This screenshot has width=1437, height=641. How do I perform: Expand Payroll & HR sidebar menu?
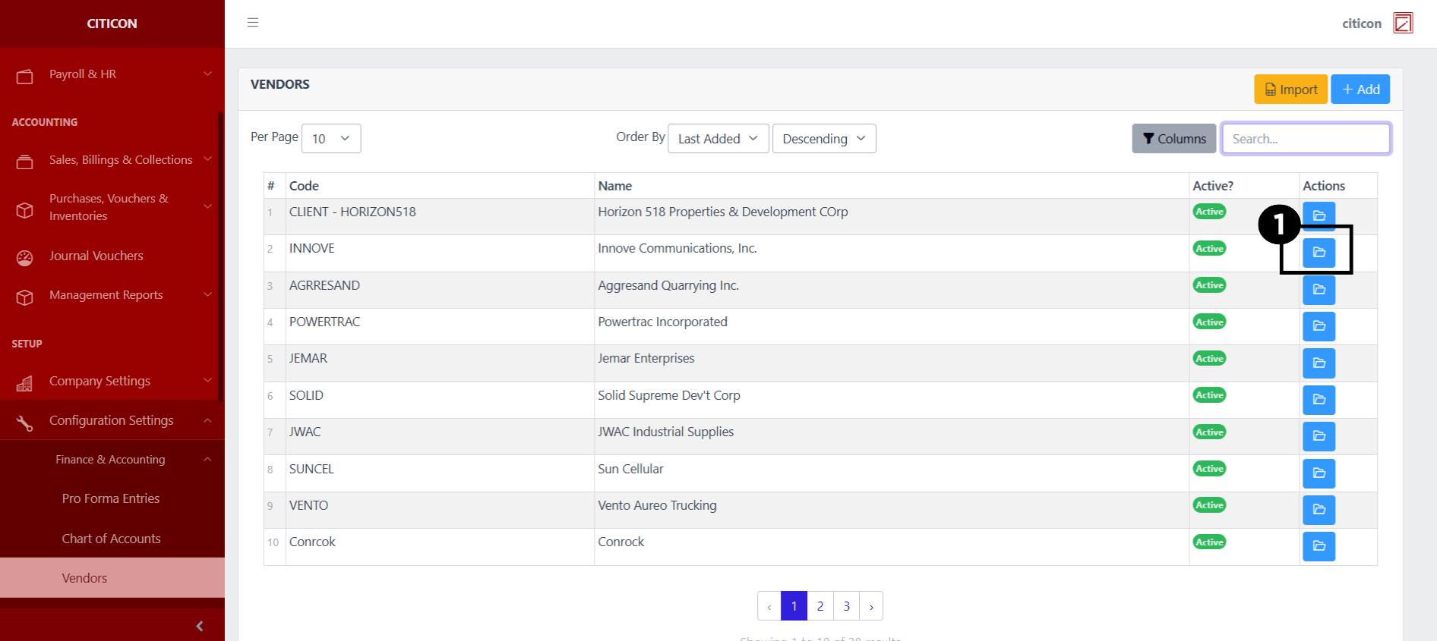(112, 74)
